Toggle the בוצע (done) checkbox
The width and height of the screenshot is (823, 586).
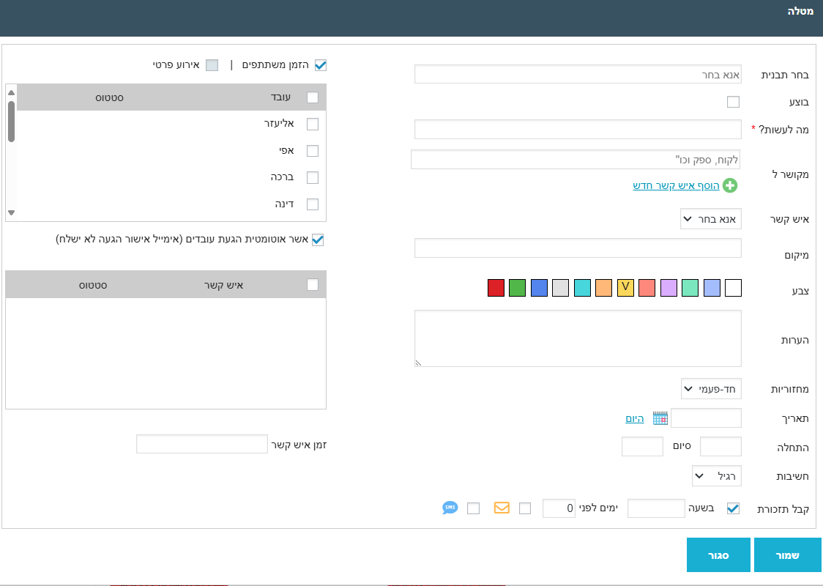[733, 102]
